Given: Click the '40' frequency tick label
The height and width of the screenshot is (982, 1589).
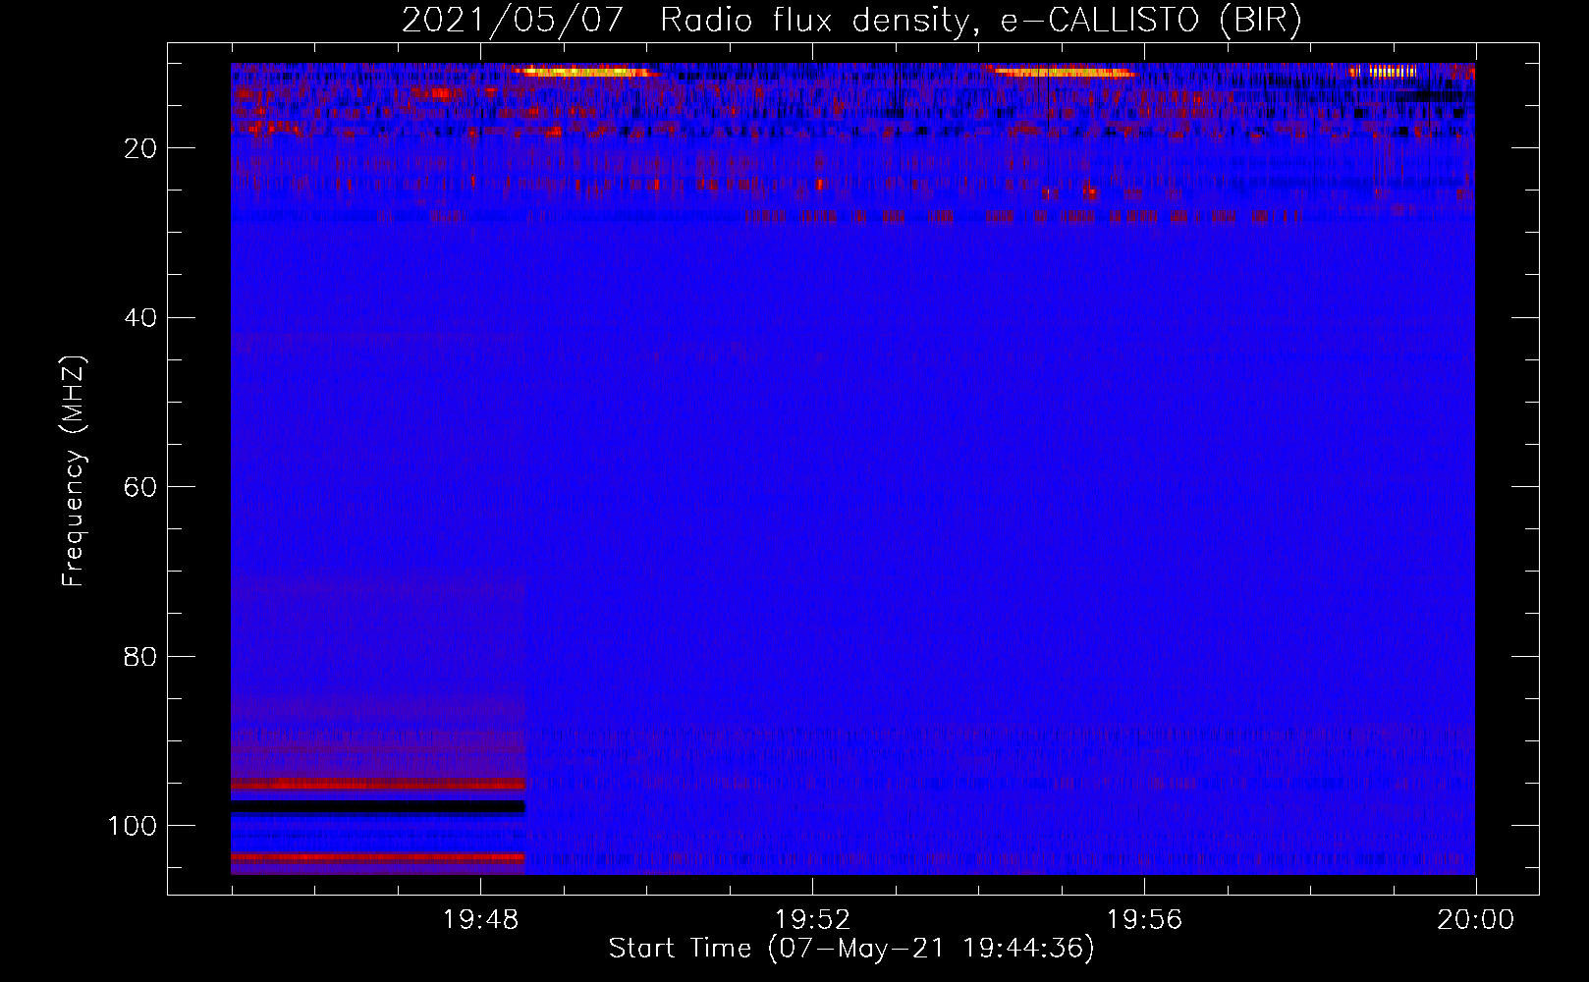Looking at the screenshot, I should pos(140,318).
